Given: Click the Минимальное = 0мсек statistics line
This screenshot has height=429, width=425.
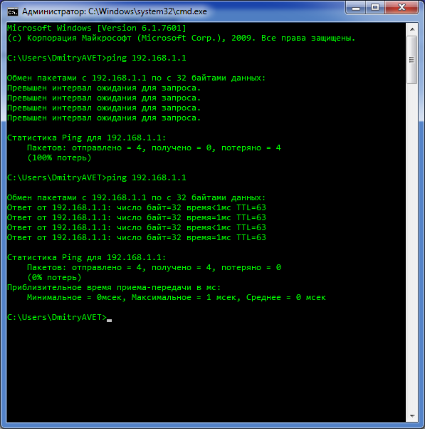Looking at the screenshot, I should point(177,297).
